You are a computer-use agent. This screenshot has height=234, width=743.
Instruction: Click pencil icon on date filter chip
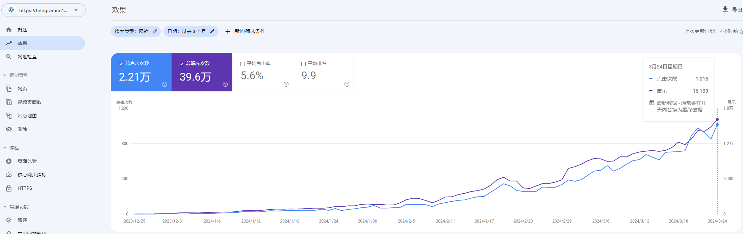point(212,31)
